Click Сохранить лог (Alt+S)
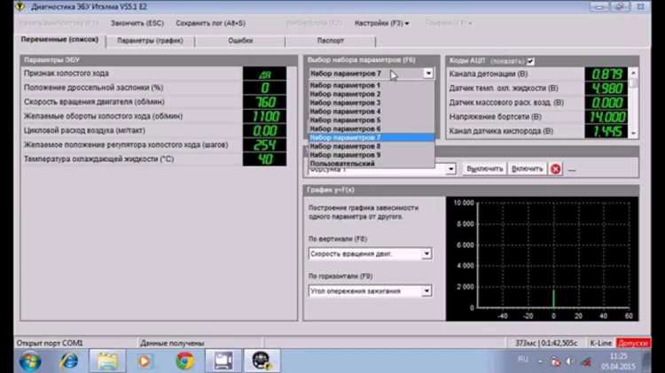This screenshot has height=373, width=665. pos(211,23)
